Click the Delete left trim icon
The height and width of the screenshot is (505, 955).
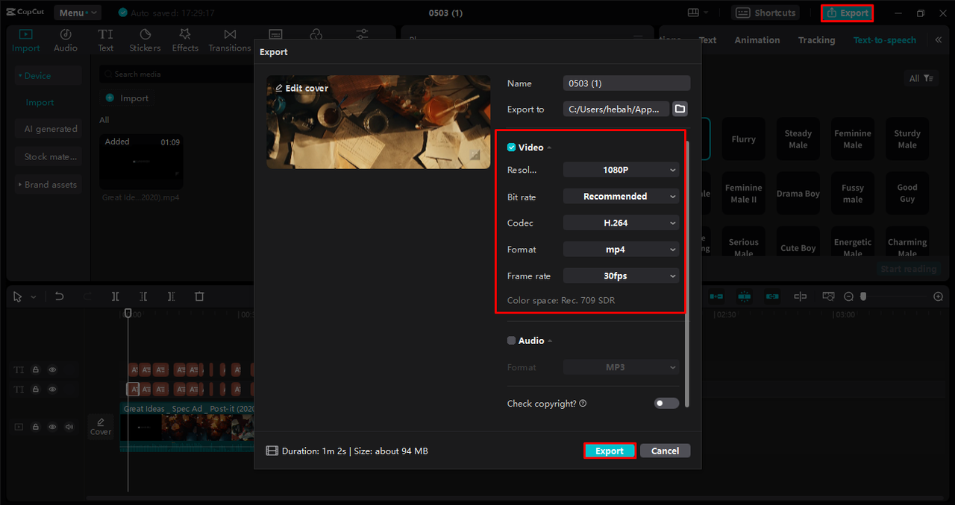click(143, 296)
